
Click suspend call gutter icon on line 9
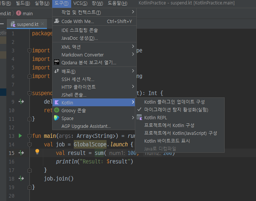[21, 101]
